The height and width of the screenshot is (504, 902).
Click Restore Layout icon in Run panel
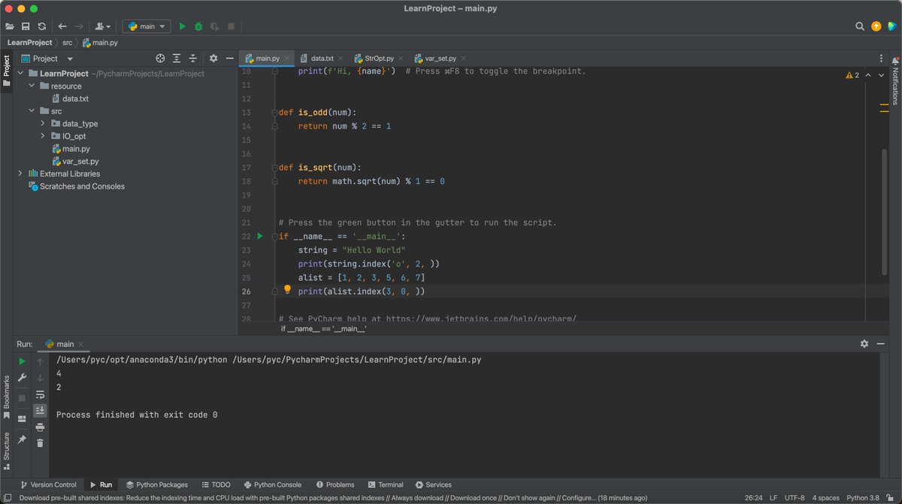(x=22, y=418)
